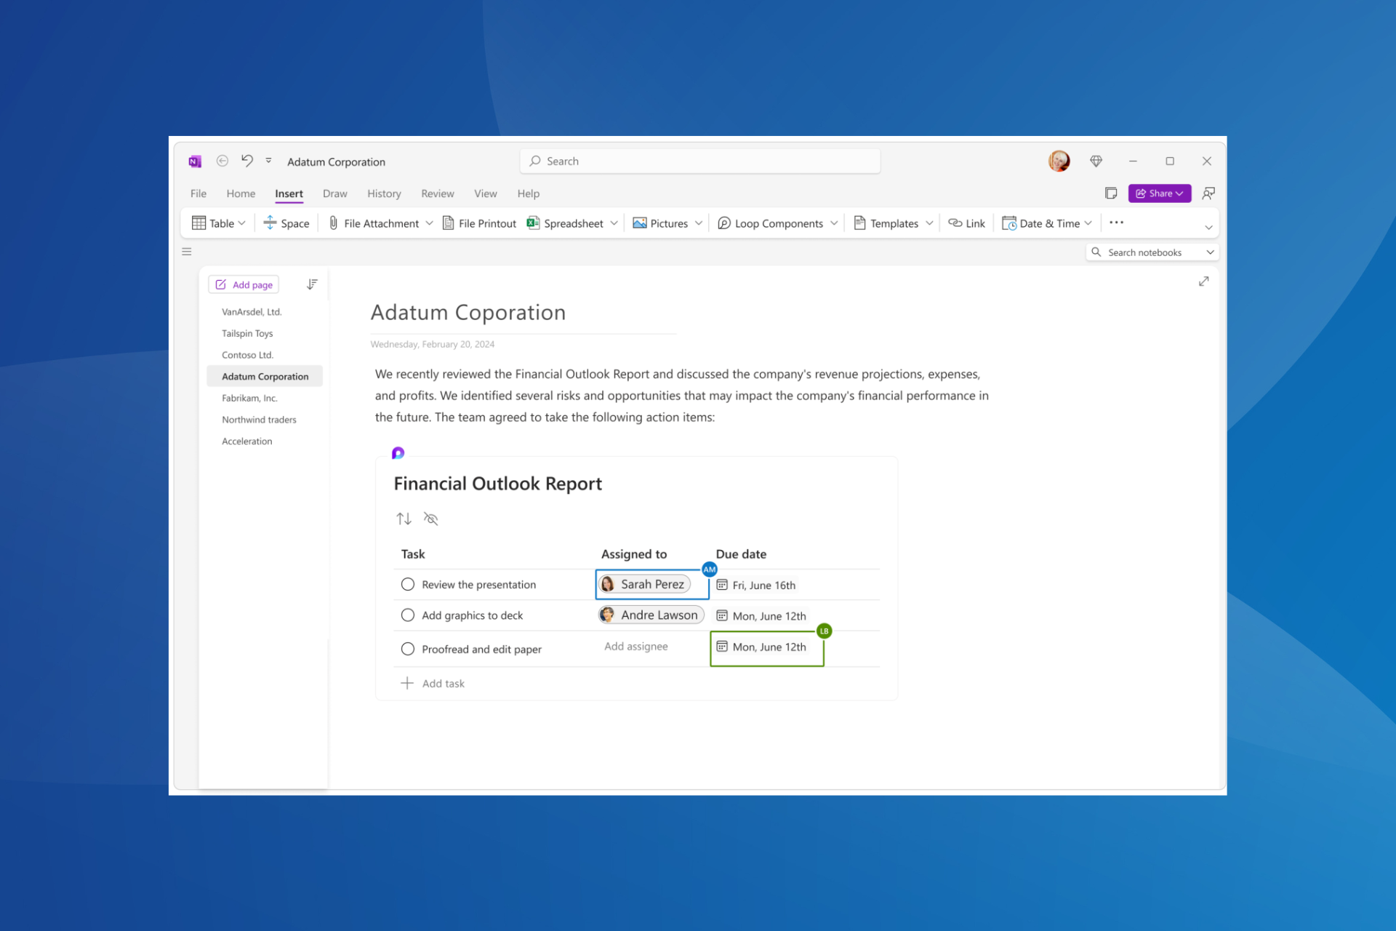
Task: Mark Review the presentation task complete
Action: 408,585
